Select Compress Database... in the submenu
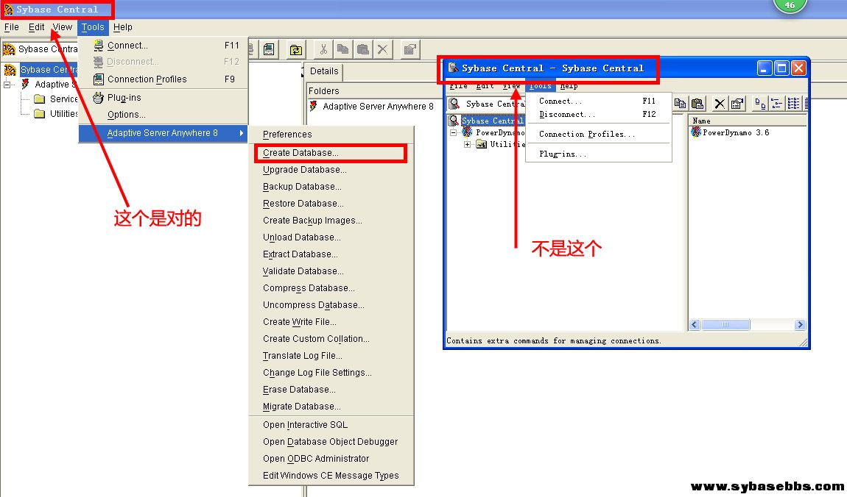 click(331, 288)
